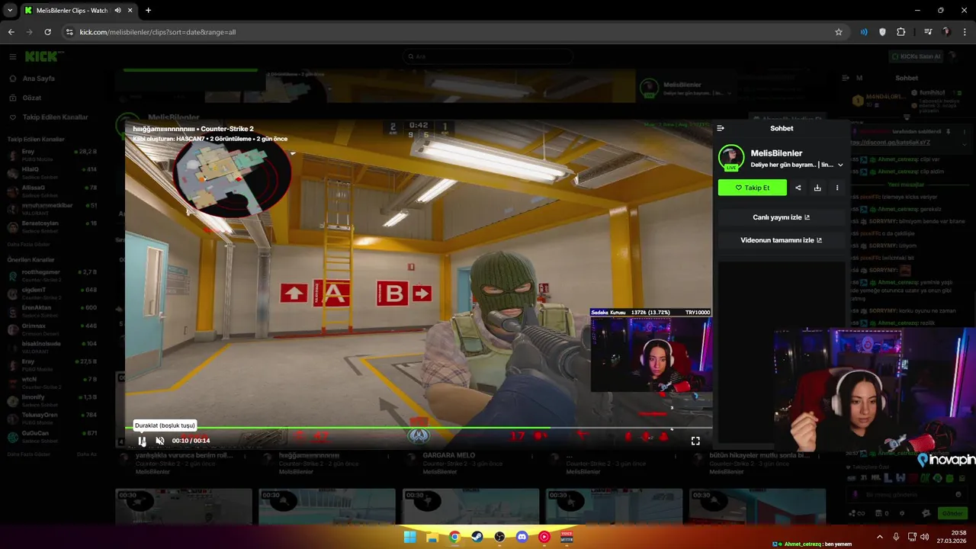This screenshot has width=976, height=549.
Task: Click the MelisBilenler channel name in clip panel
Action: 776,153
